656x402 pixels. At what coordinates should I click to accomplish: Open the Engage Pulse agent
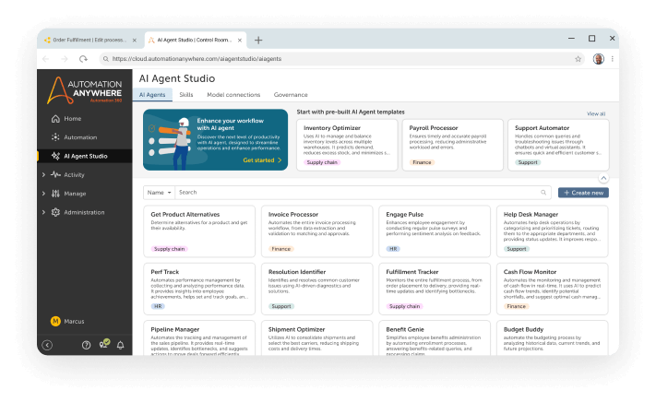[x=435, y=231]
